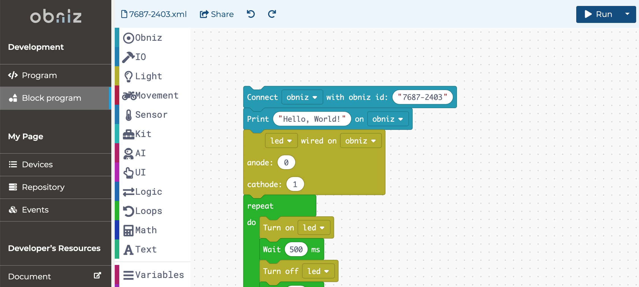This screenshot has width=639, height=287.
Task: Click the Share button
Action: [x=217, y=14]
